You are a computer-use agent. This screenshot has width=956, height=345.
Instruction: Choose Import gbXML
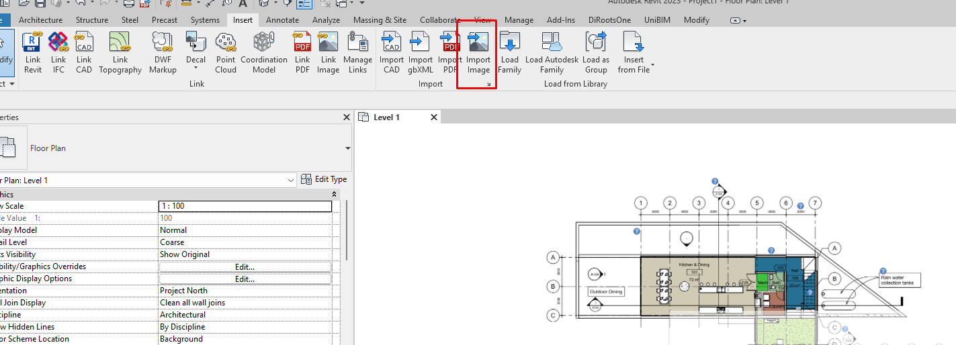[421, 52]
